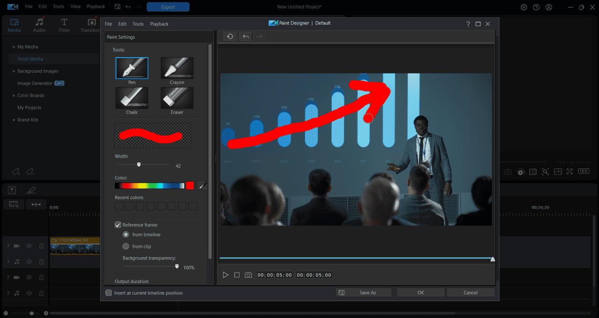Click the main window help circle icon
599x318 pixels.
click(536, 7)
